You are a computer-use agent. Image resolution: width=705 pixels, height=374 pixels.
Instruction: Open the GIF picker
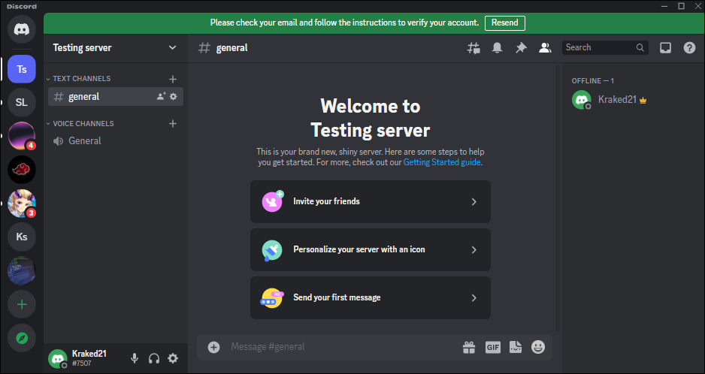pos(492,347)
